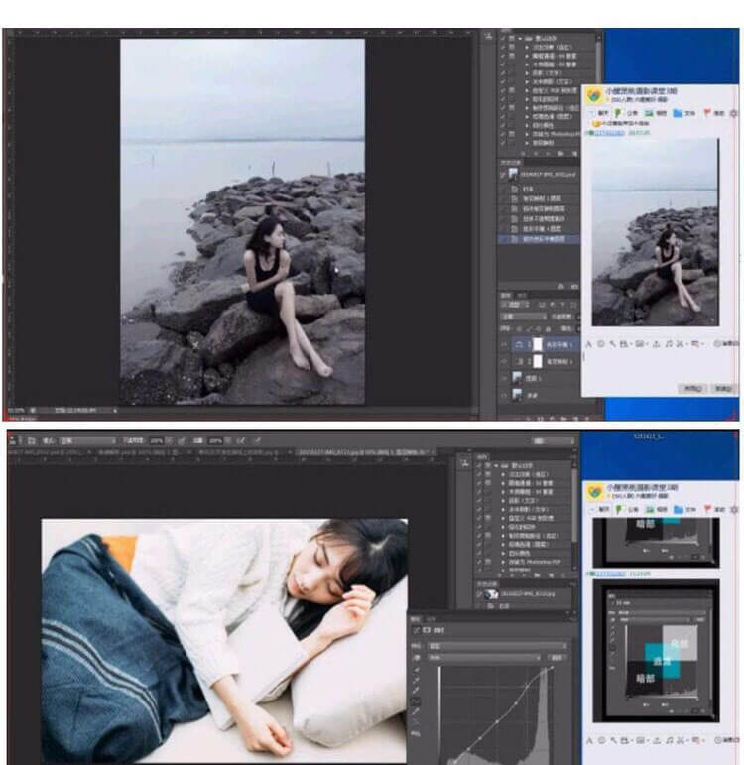Click the group avatar in chat beside seaside photo
The height and width of the screenshot is (765, 744).
(594, 94)
